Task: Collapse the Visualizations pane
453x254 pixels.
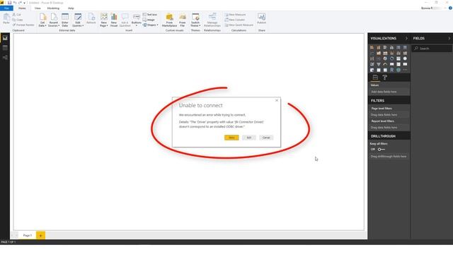Action: [x=406, y=38]
